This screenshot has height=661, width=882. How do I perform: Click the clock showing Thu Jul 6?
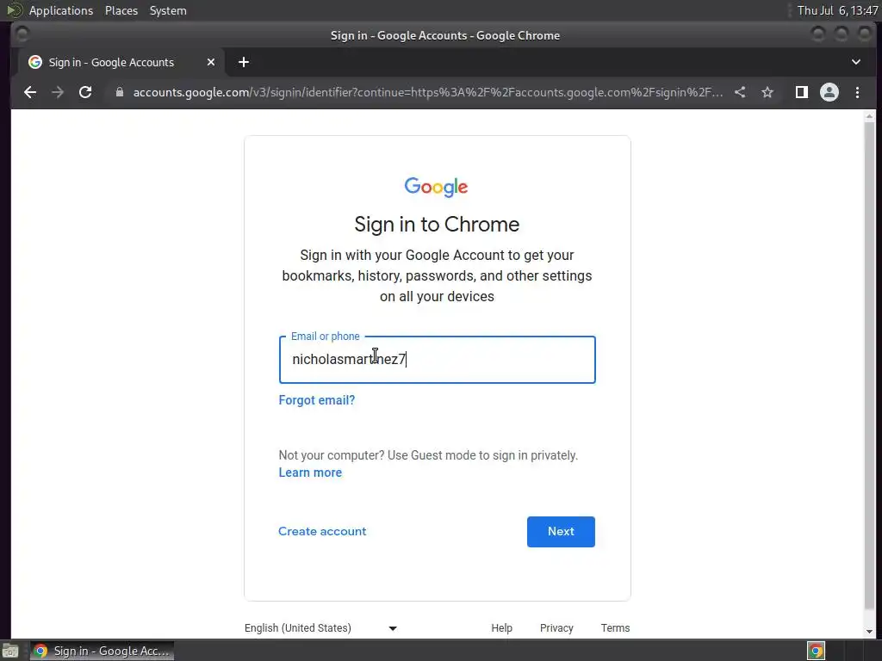[837, 10]
